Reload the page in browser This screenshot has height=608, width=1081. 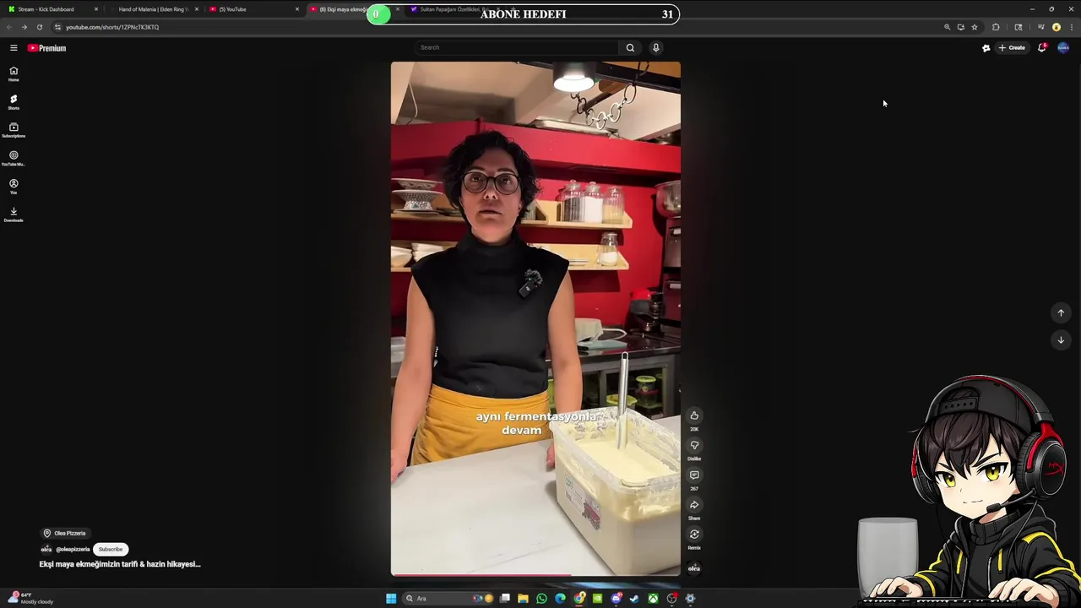[x=39, y=27]
